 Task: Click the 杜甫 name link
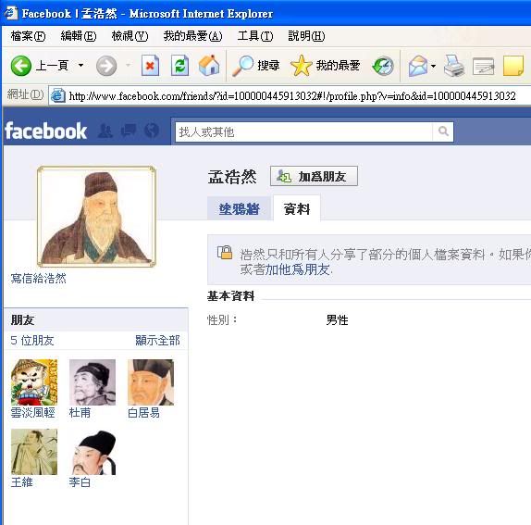coord(80,413)
